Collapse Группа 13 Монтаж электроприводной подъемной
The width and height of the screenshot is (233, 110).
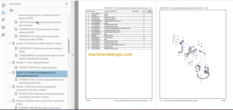(x=10, y=87)
